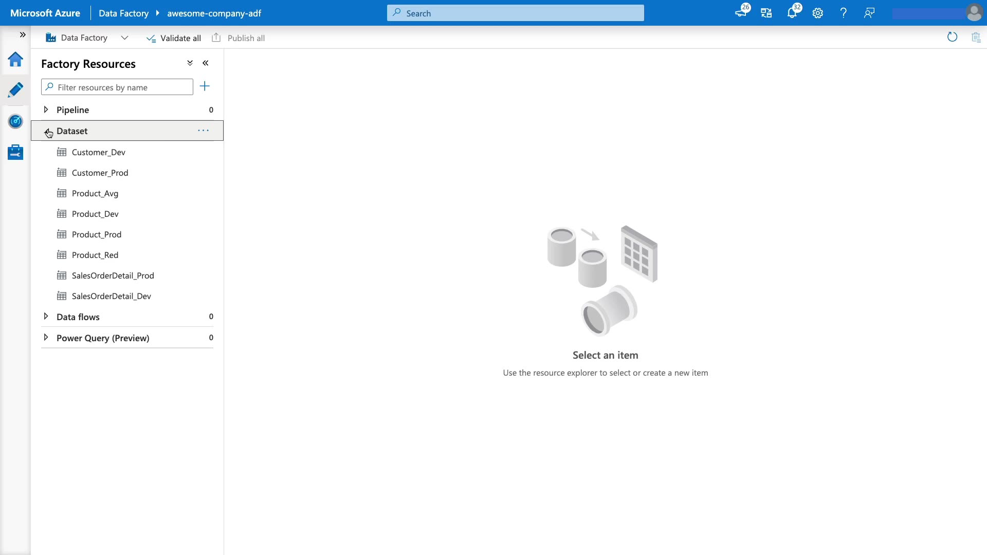Expand the left sidebar double chevron
Image resolution: width=987 pixels, height=555 pixels.
coord(23,34)
